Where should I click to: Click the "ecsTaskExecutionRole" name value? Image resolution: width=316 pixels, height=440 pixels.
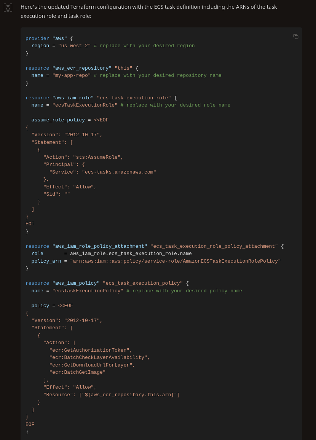pos(85,105)
